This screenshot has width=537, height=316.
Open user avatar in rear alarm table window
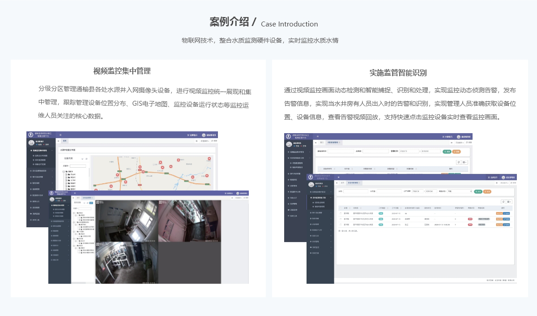[x=459, y=137]
